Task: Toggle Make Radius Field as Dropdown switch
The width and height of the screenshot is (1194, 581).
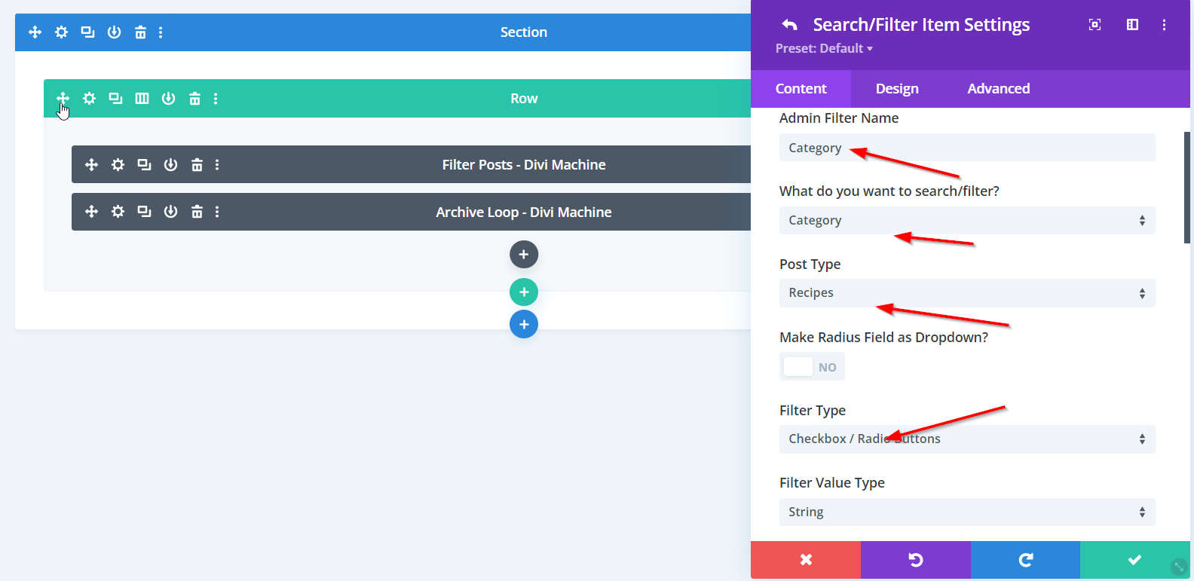Action: pos(812,367)
